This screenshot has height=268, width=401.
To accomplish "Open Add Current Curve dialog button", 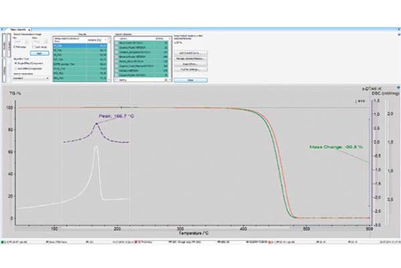I will tap(190, 53).
